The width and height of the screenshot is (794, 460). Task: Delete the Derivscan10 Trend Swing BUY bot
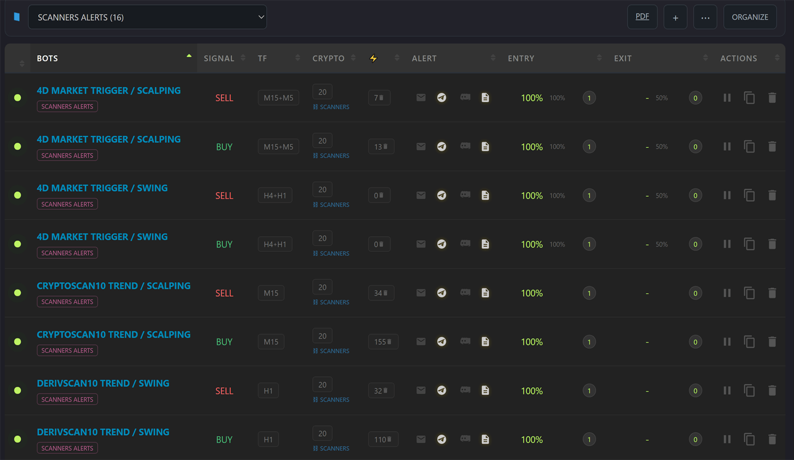tap(772, 439)
